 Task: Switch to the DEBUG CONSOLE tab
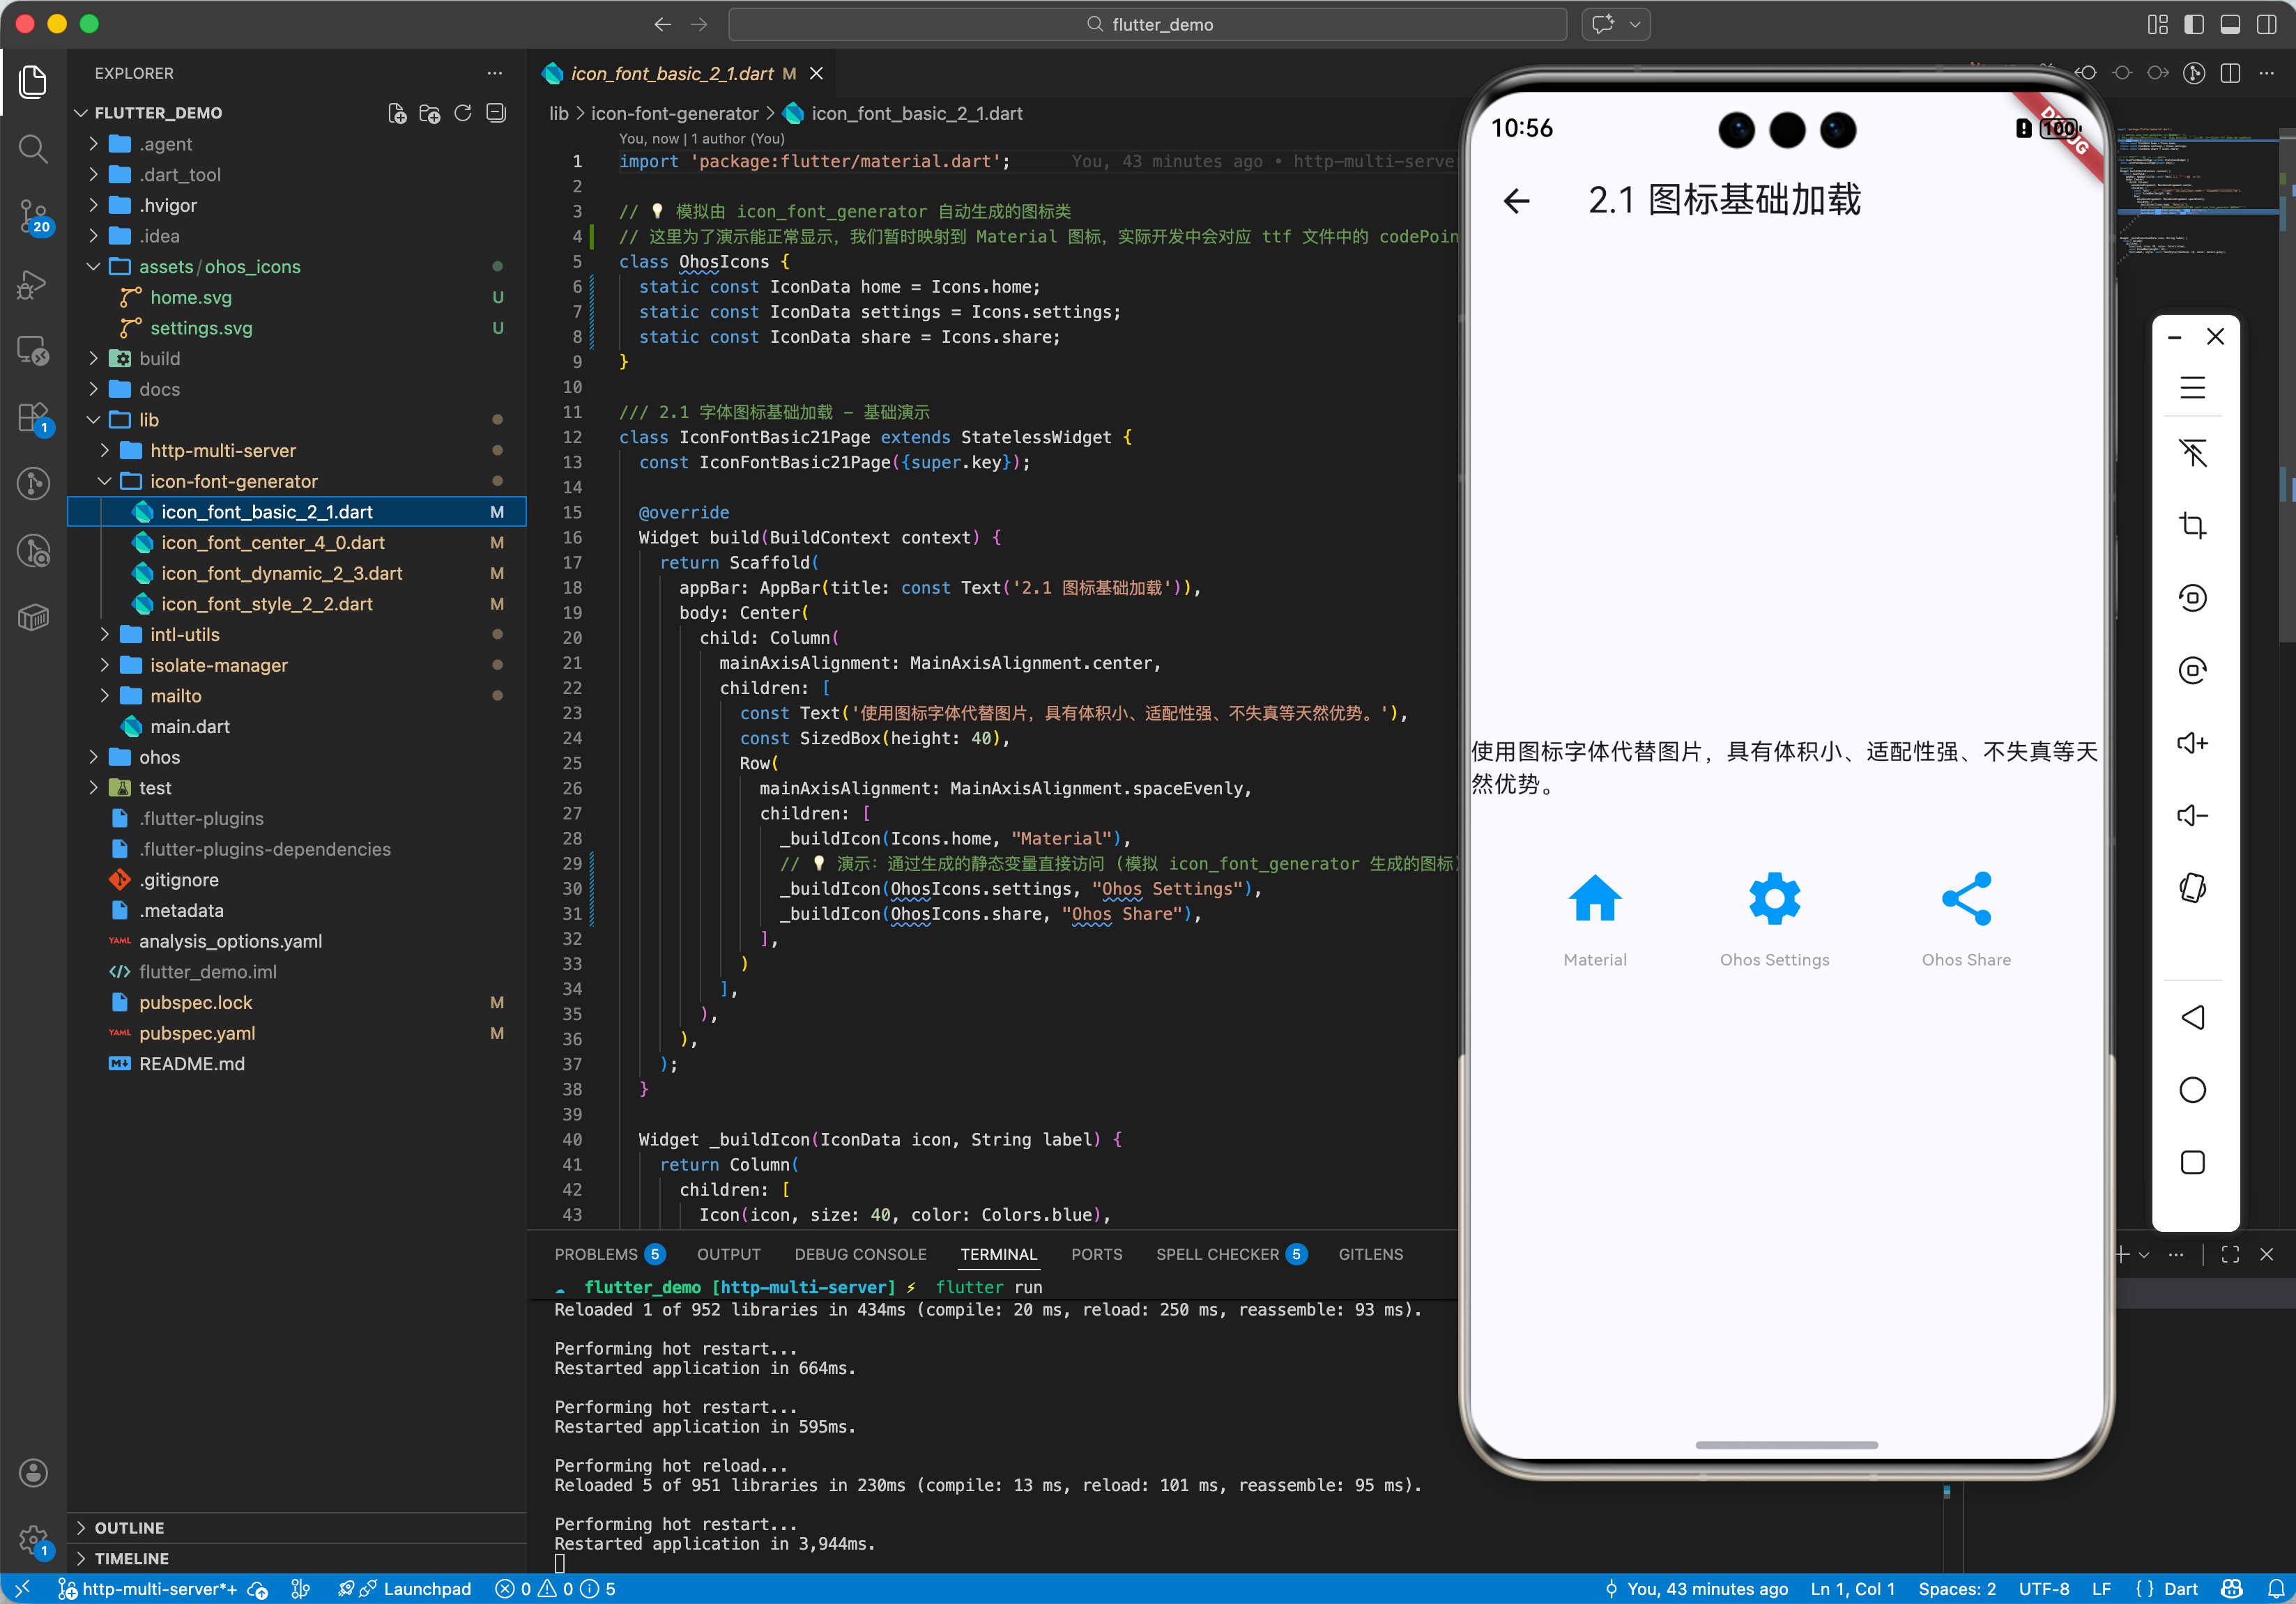(860, 1254)
